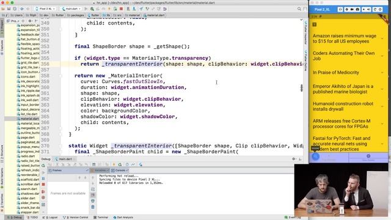Screen dimensions: 391x220
Task: Click red Stop icon in Debug panel
Action: coord(43,185)
